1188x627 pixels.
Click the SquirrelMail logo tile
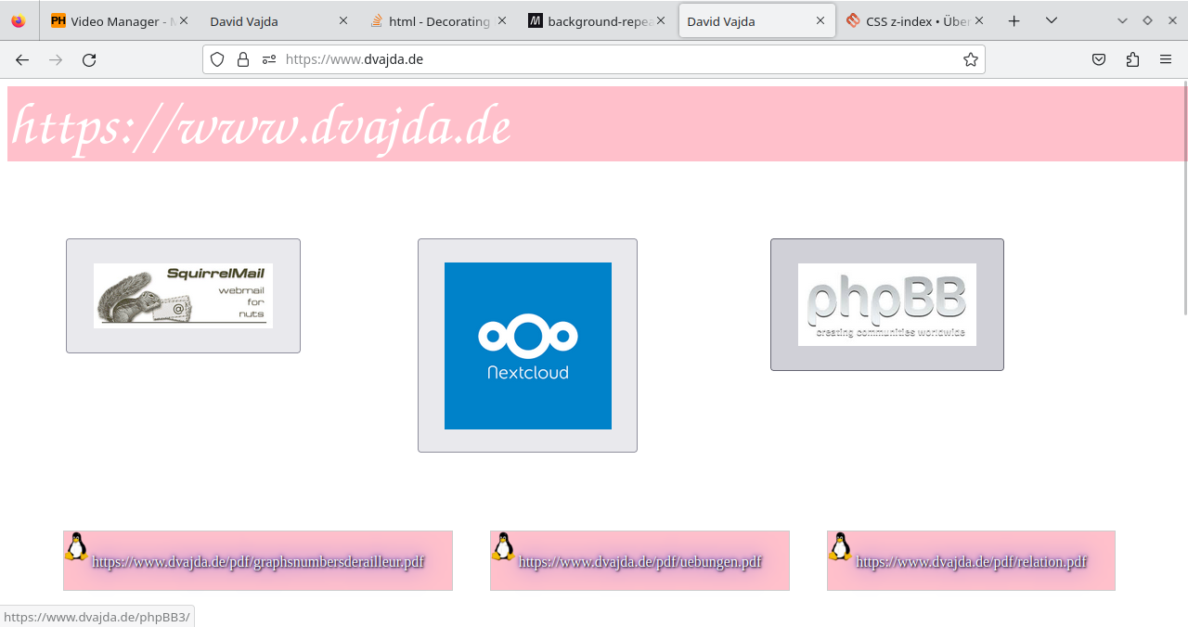pos(183,296)
